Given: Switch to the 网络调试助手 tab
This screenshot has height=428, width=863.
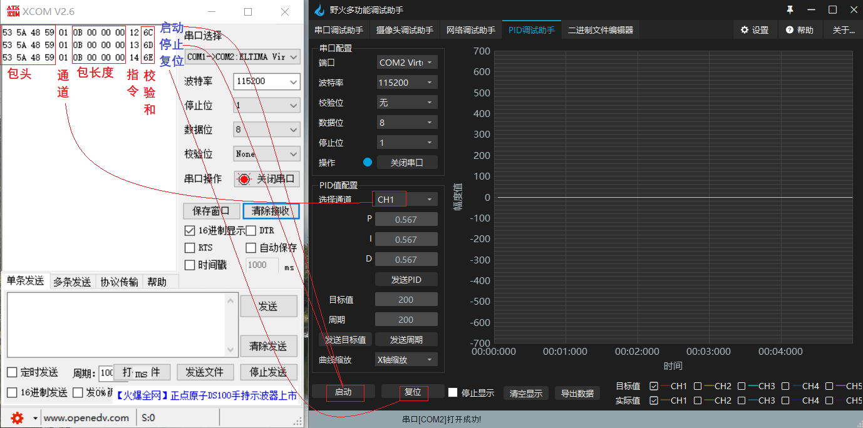Looking at the screenshot, I should [x=470, y=30].
